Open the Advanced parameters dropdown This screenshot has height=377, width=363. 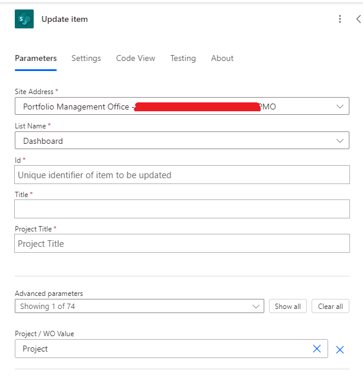[140, 306]
